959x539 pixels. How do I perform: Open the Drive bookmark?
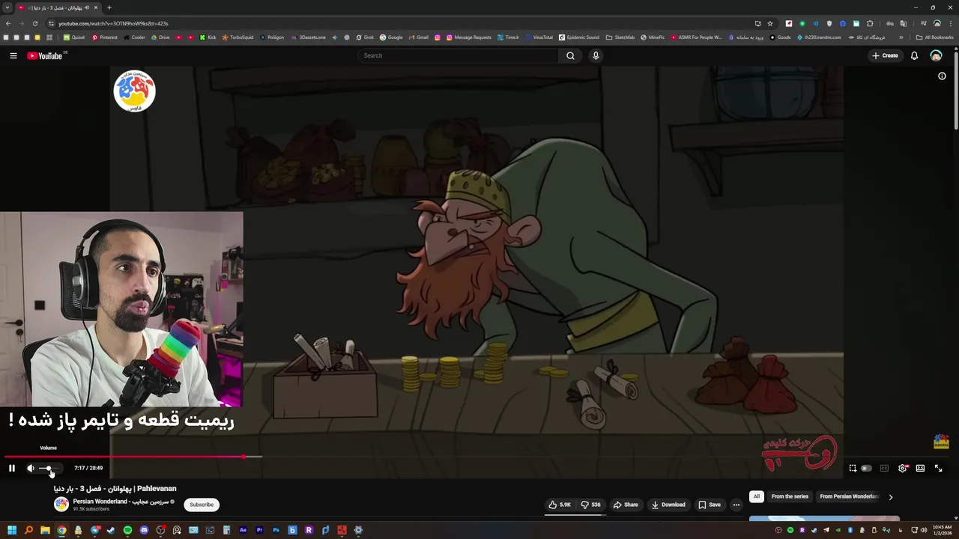(160, 37)
